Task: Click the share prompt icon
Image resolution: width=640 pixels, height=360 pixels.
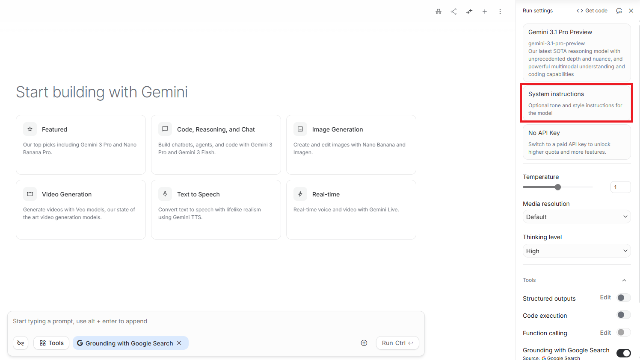Action: [453, 12]
